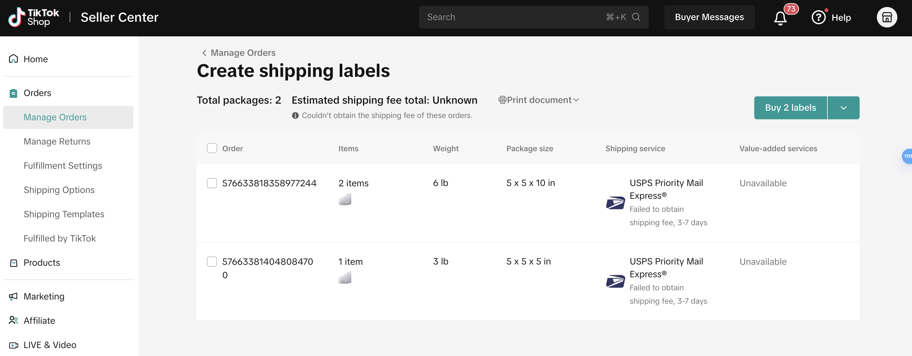This screenshot has height=356, width=912.
Task: Open the arrow dropdown beside Buy 2 labels
Action: (x=843, y=108)
